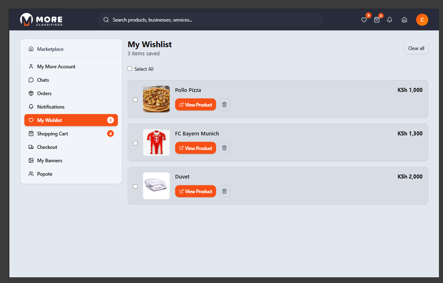Image resolution: width=443 pixels, height=283 pixels.
Task: Open the wishlist heart icon in header
Action: pyautogui.click(x=364, y=20)
